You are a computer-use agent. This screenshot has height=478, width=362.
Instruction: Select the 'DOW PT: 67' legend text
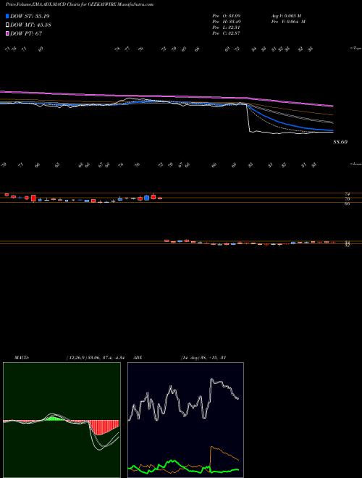click(26, 33)
